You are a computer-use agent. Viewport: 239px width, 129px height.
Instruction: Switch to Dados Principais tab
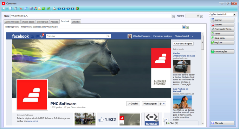coord(12,22)
